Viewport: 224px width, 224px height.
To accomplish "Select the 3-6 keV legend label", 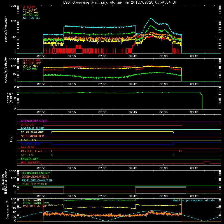I will 29,7.
